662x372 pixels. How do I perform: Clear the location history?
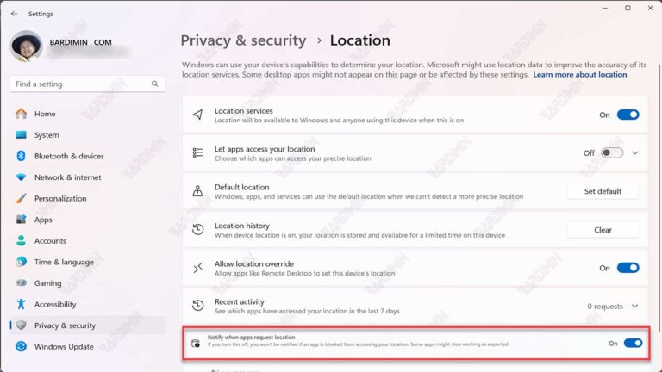(x=603, y=230)
